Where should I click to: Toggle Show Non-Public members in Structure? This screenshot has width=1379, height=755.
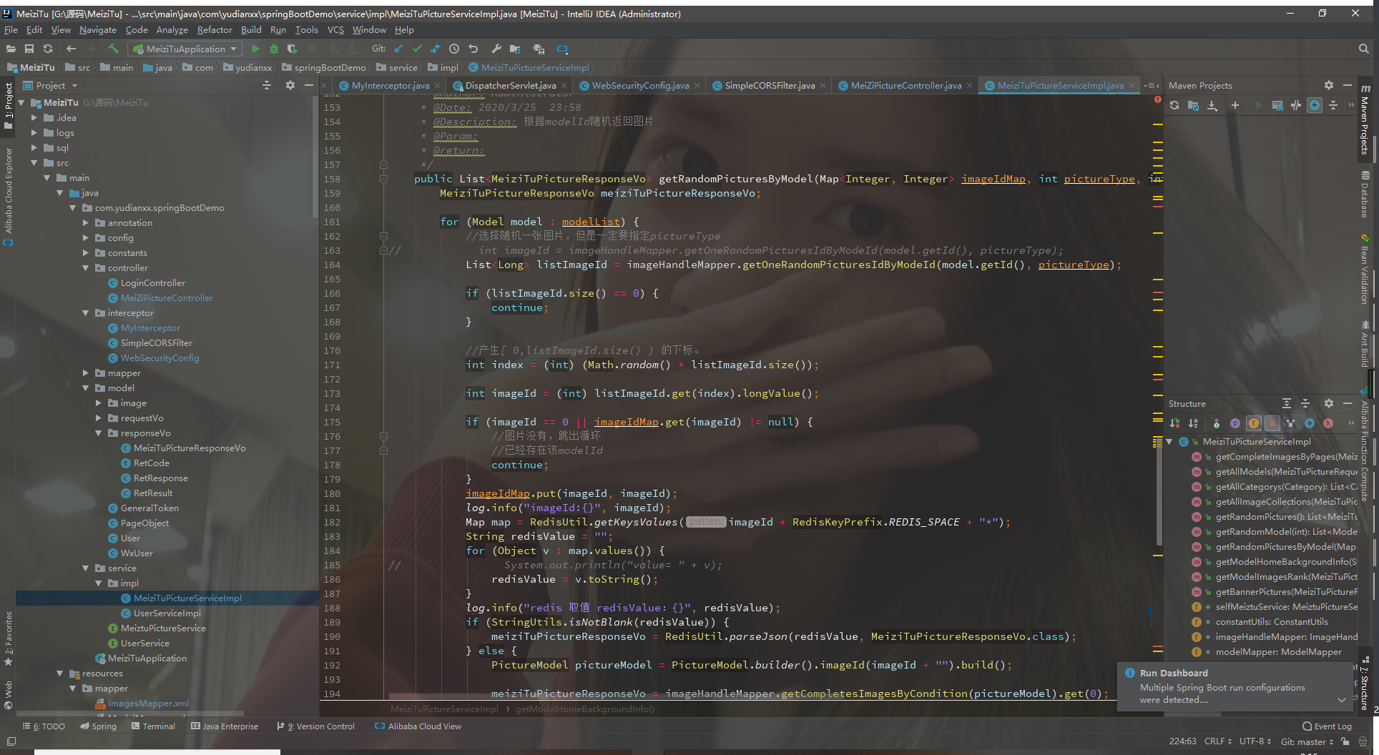(1272, 423)
